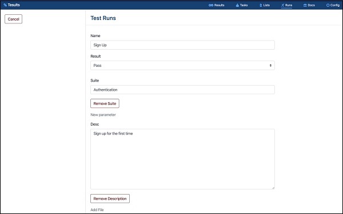Click the Suite field label
343x214 pixels.
tap(95, 80)
